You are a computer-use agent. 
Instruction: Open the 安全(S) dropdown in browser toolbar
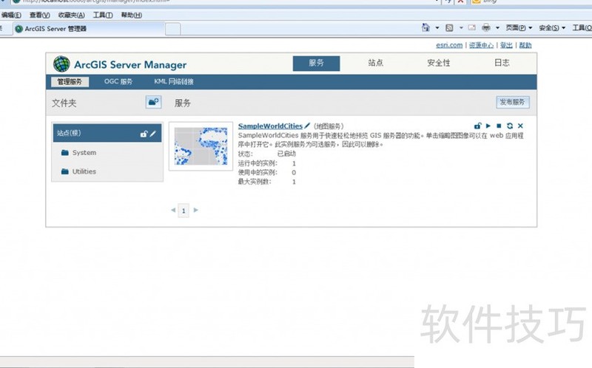tap(551, 28)
